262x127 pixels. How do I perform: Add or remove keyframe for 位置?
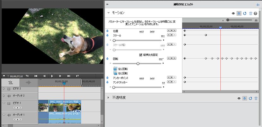coord(172,30)
